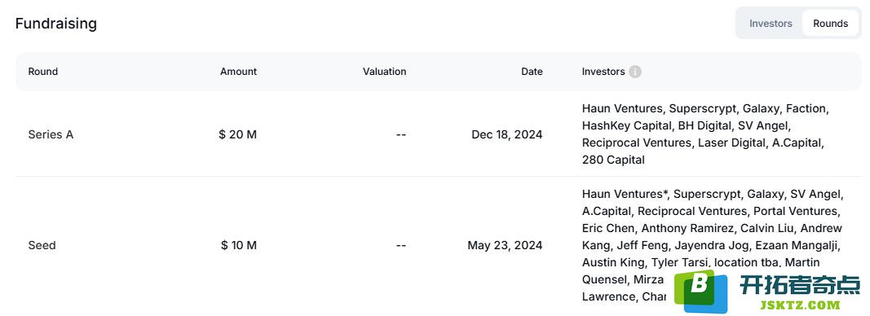The width and height of the screenshot is (870, 316).
Task: Click the Amount column header
Action: 239,72
